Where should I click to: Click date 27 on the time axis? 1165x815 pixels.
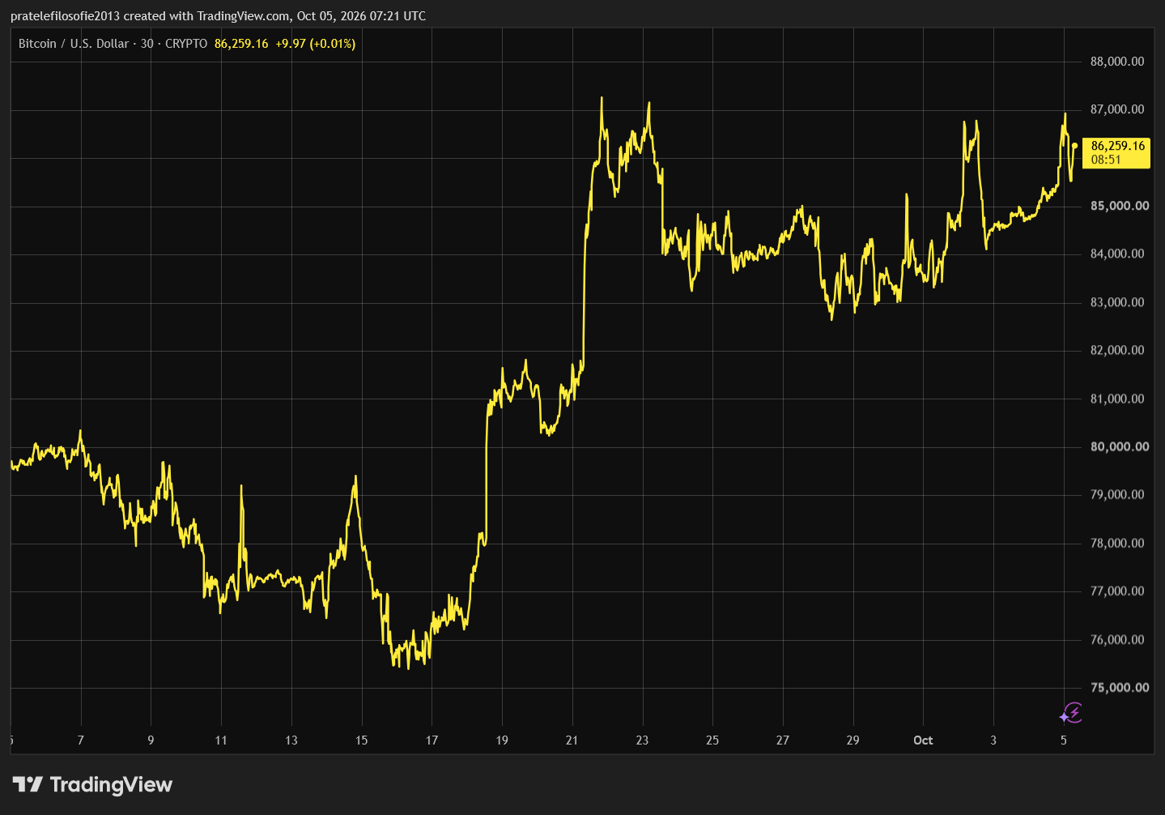[x=782, y=740]
